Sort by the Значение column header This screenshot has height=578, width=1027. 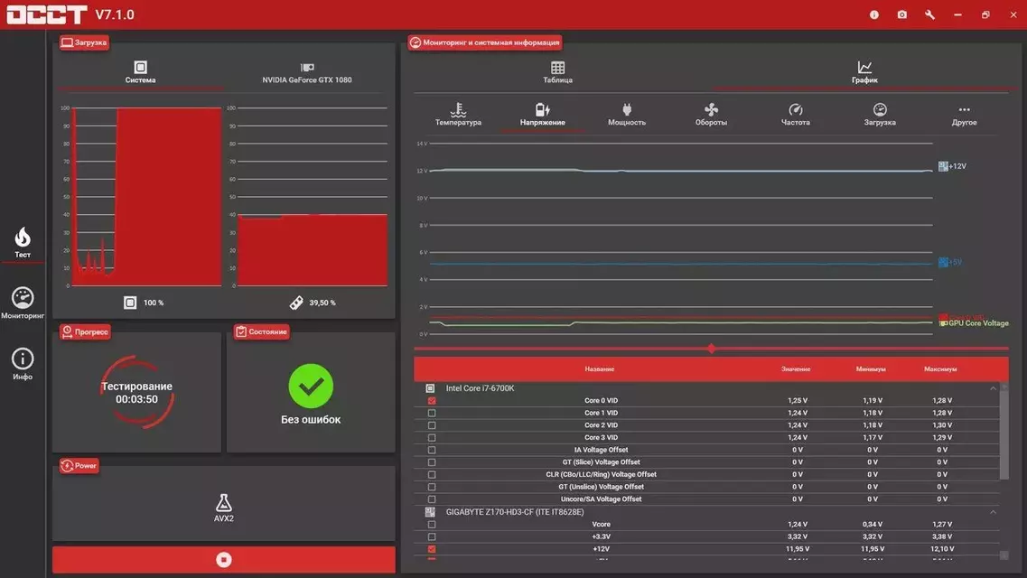pyautogui.click(x=796, y=369)
